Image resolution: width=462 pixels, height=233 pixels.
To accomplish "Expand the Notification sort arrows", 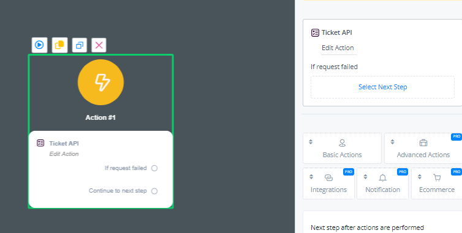I will 365,177.
